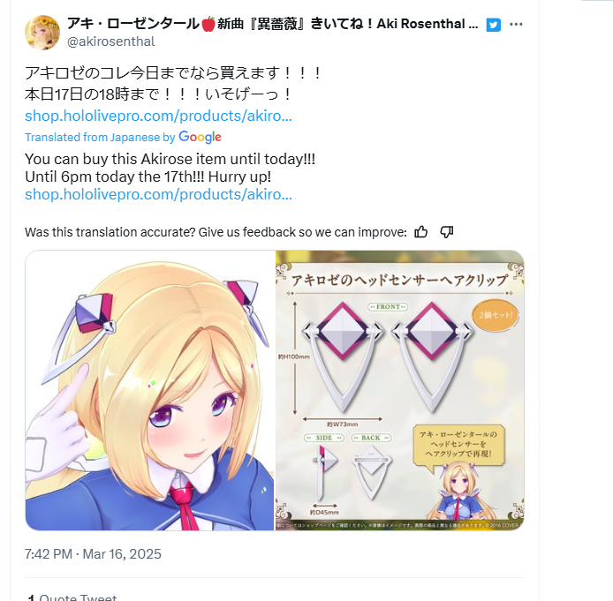Viewport: 613px width, 601px height.
Task: Click the display name アキ・ローゼンタール
Action: (x=133, y=24)
